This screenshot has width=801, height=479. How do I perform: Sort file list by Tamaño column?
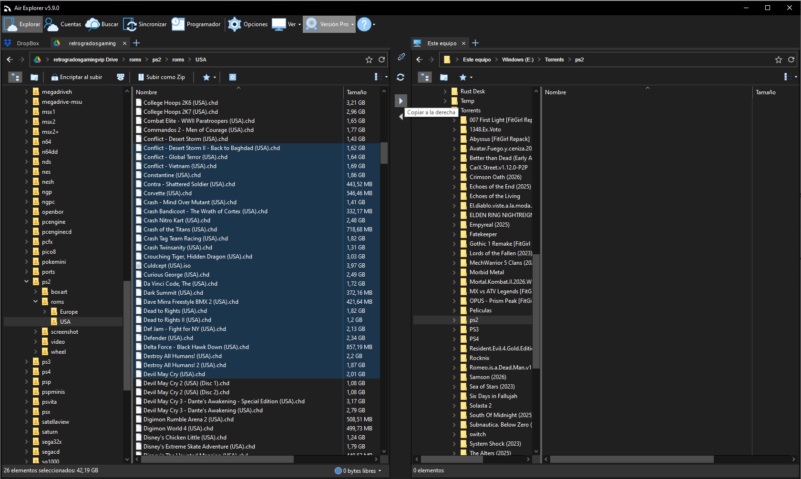(357, 92)
